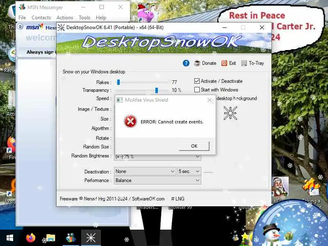Click the Snow on your Windows desktop label
This screenshot has width=328, height=246.
94,72
